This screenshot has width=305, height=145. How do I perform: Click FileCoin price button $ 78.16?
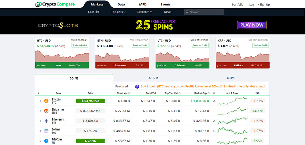click(90, 141)
